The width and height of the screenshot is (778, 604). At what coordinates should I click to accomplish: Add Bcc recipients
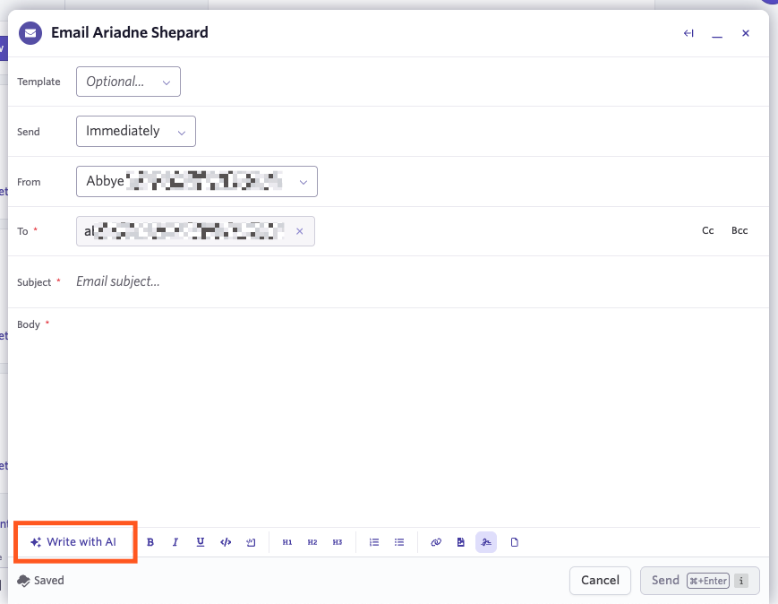(740, 230)
